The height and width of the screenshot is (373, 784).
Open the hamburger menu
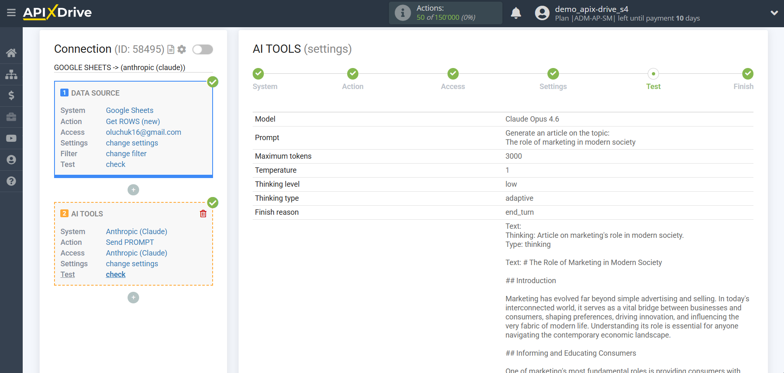(11, 13)
